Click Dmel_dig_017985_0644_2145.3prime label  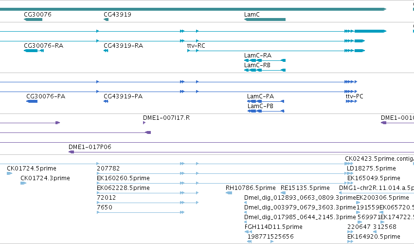(300, 217)
